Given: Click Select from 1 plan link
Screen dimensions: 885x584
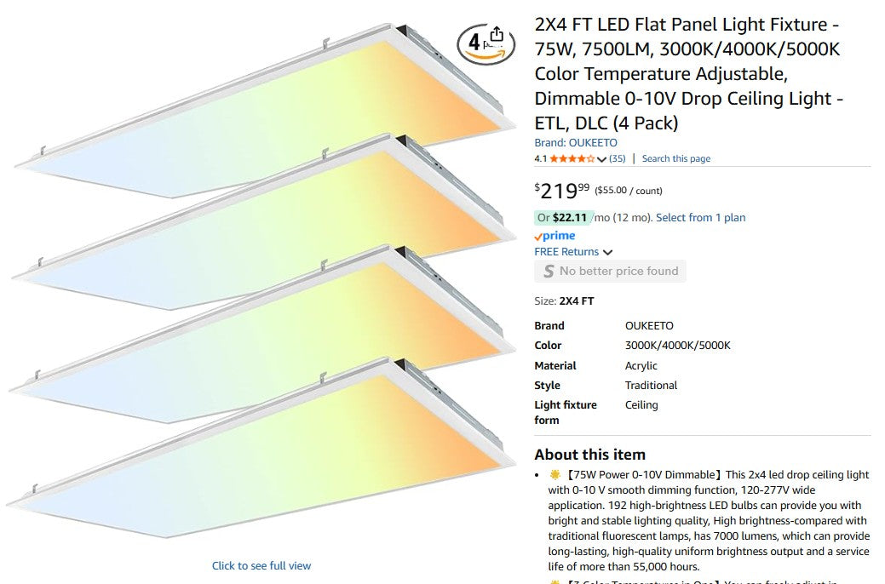Looking at the screenshot, I should 700,217.
